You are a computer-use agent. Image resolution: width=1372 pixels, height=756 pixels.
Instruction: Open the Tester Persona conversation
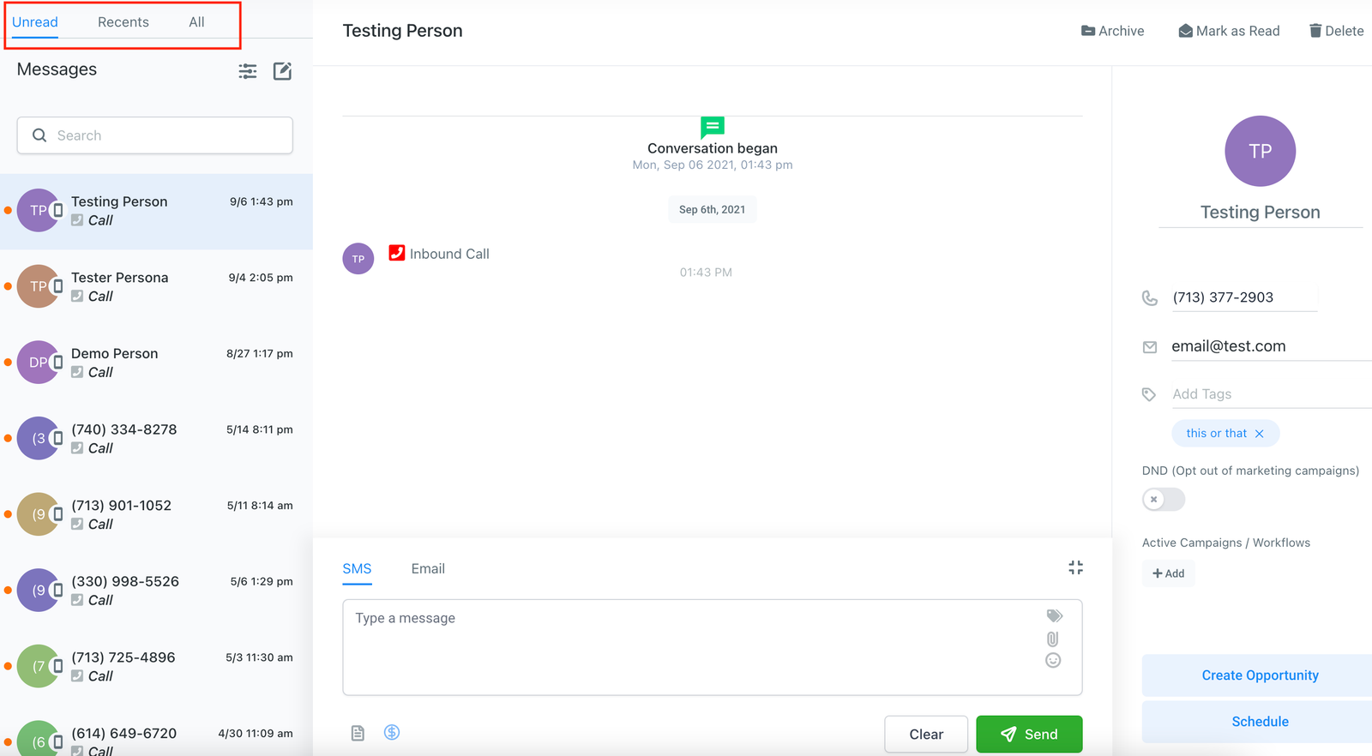point(156,286)
